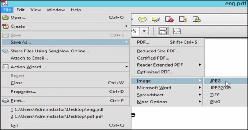This screenshot has width=248, height=130.
Task: Open Properties... from the File menu
Action: pos(66,92)
